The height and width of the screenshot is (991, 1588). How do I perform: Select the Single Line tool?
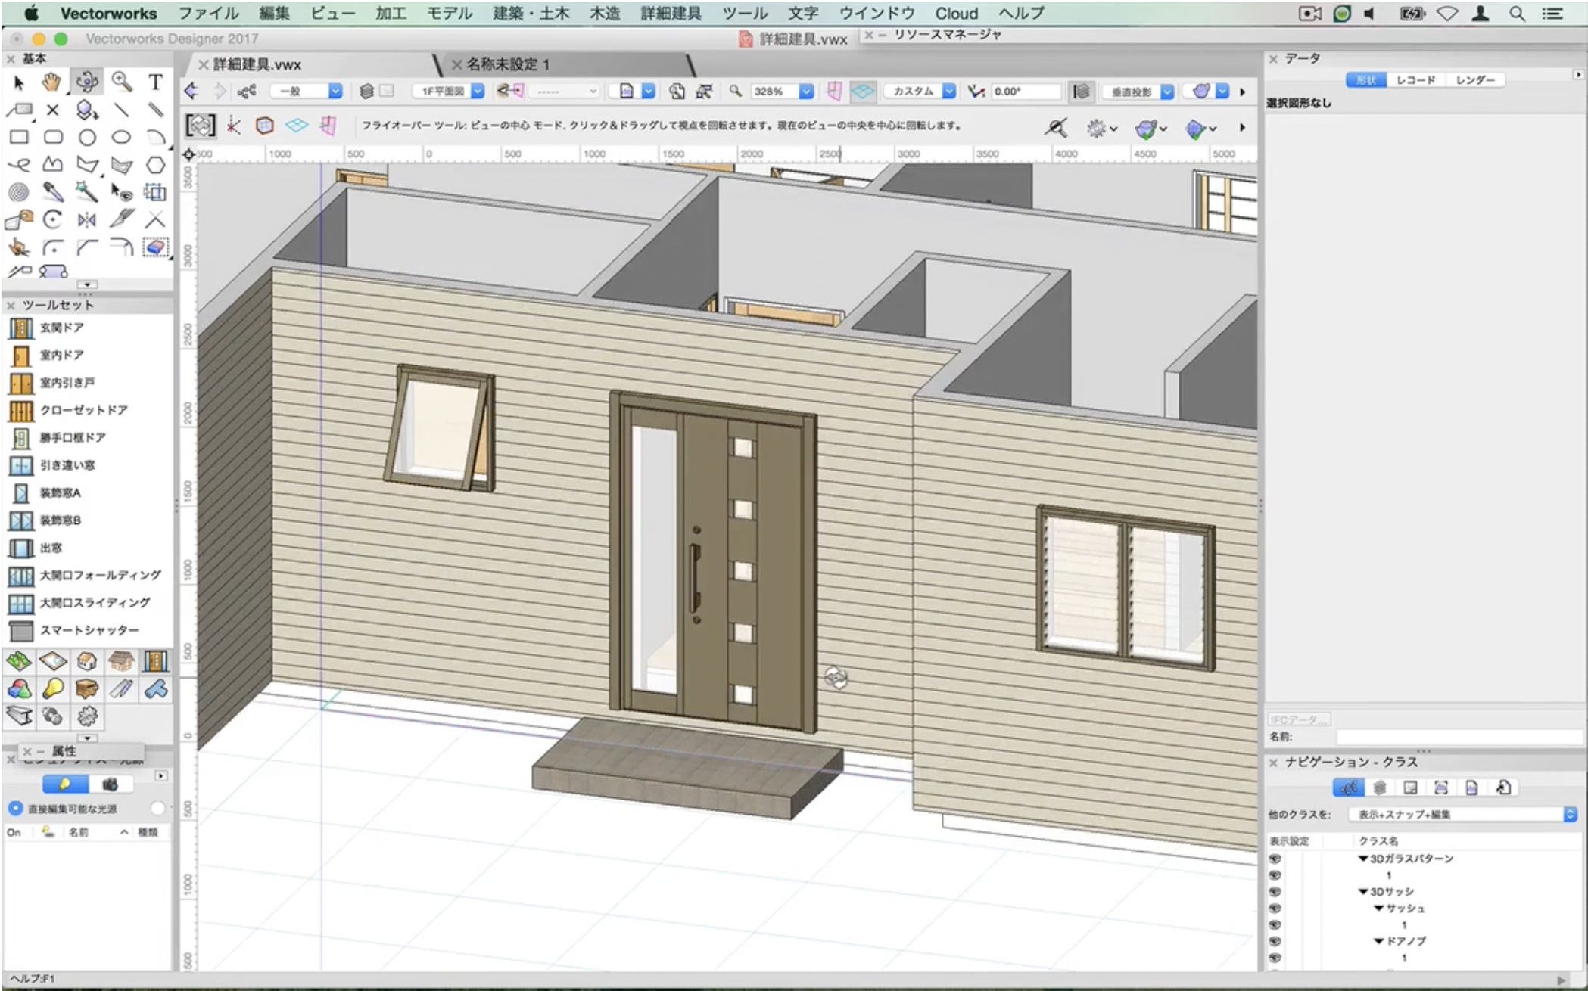[x=121, y=110]
